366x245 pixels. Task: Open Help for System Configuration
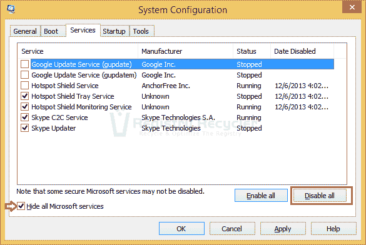pos(333,229)
